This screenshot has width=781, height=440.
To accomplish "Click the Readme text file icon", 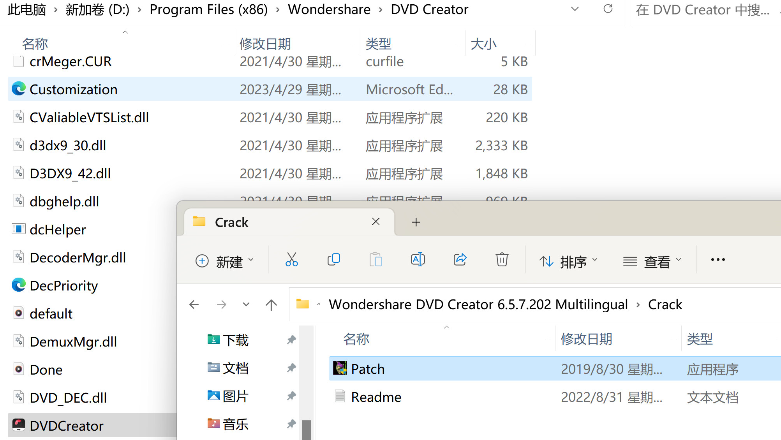I will tap(340, 396).
